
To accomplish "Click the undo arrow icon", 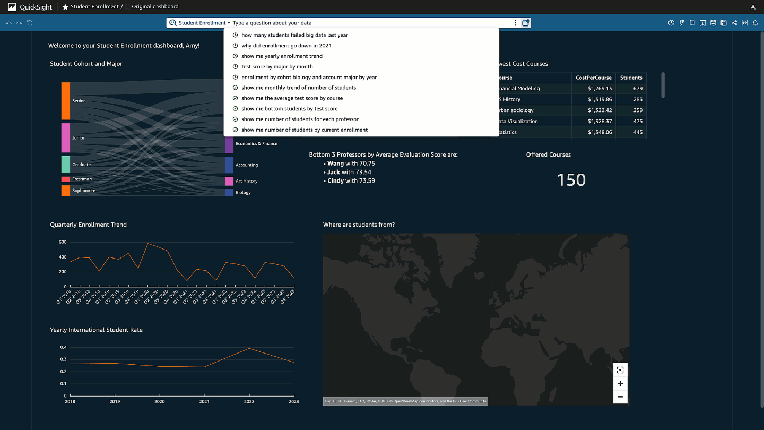I will tap(8, 23).
